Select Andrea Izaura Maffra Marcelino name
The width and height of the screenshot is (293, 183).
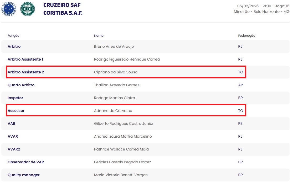pyautogui.click(x=123, y=136)
